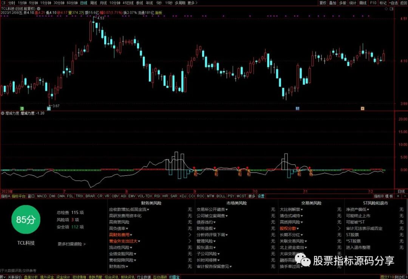Expand the 更多 periods arrow in the top bar
The width and height of the screenshot is (408, 279).
(x=192, y=3)
